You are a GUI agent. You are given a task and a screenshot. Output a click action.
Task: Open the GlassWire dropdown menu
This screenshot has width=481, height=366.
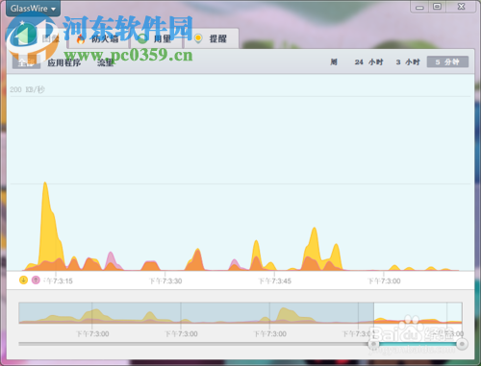[x=33, y=9]
